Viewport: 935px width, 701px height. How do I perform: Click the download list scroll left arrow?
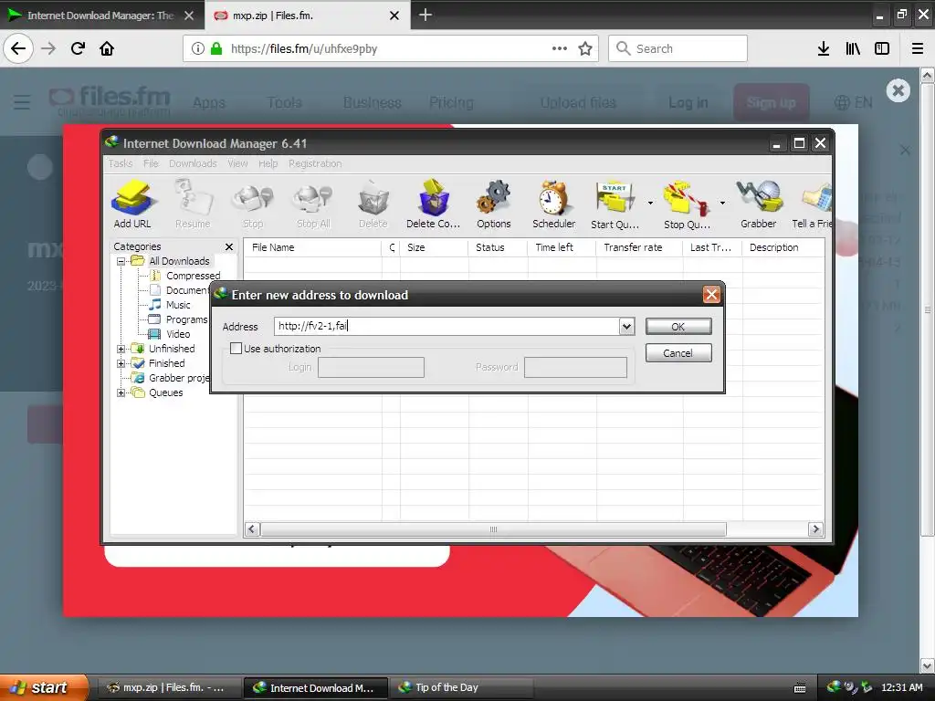click(252, 529)
